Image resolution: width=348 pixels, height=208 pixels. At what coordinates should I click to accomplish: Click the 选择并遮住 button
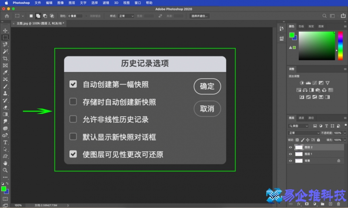tap(199, 16)
